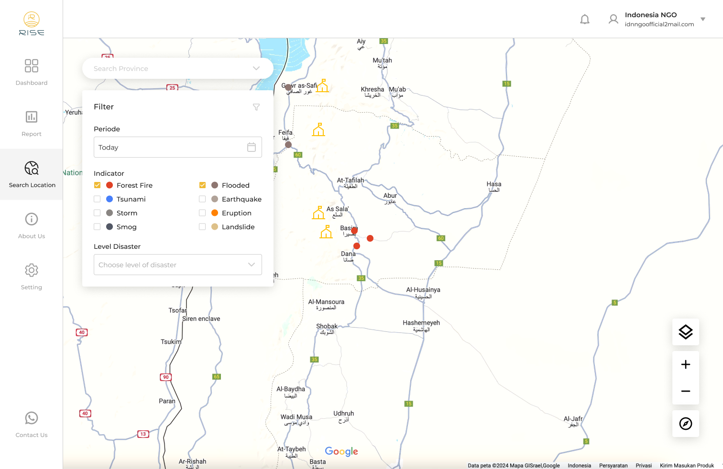Screen dimensions: 723x469
Task: Click the map layers icon
Action: pos(685,332)
